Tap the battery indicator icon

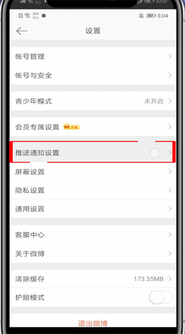click(x=151, y=16)
